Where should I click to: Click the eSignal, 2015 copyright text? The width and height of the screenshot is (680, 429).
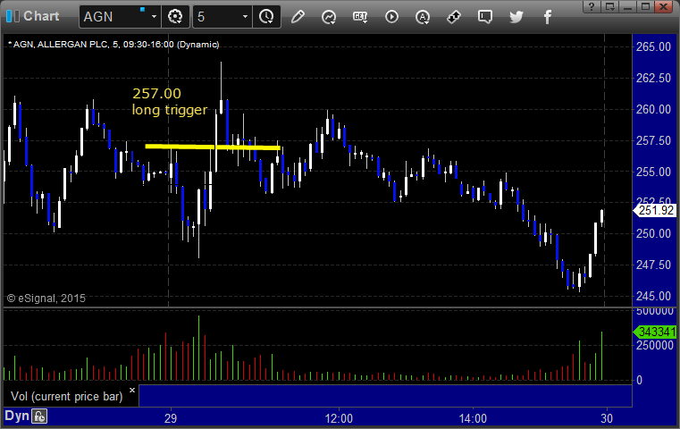[46, 299]
